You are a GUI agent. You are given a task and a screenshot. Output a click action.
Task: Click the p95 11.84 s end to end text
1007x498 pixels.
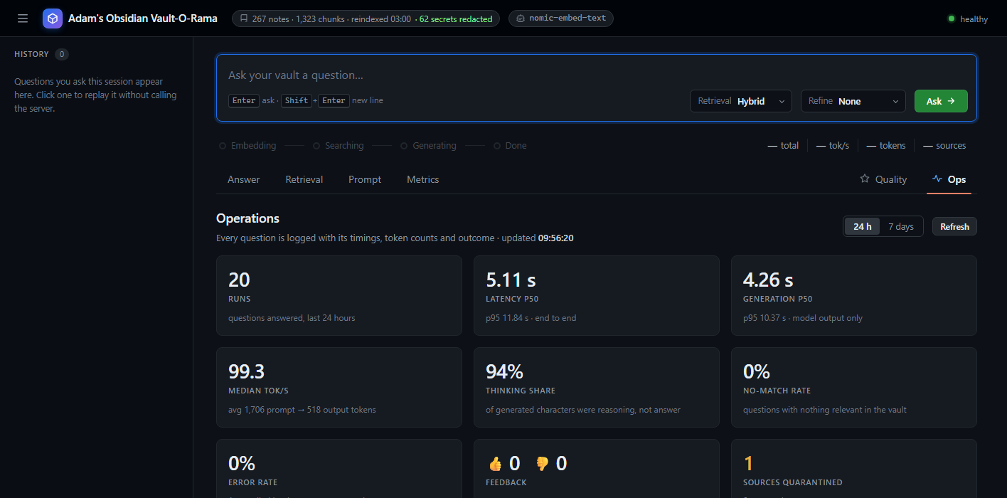(x=531, y=318)
